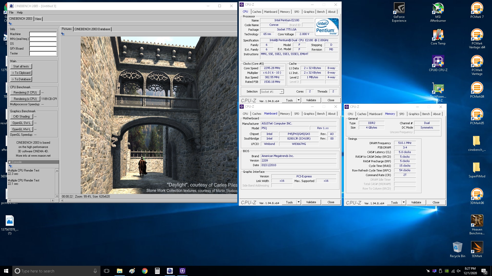Run Rendering (1 CPU) benchmark
The image size is (492, 276).
[25, 93]
